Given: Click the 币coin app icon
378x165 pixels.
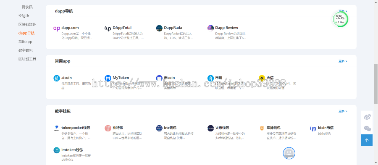Looking at the screenshot, I should click(159, 78).
